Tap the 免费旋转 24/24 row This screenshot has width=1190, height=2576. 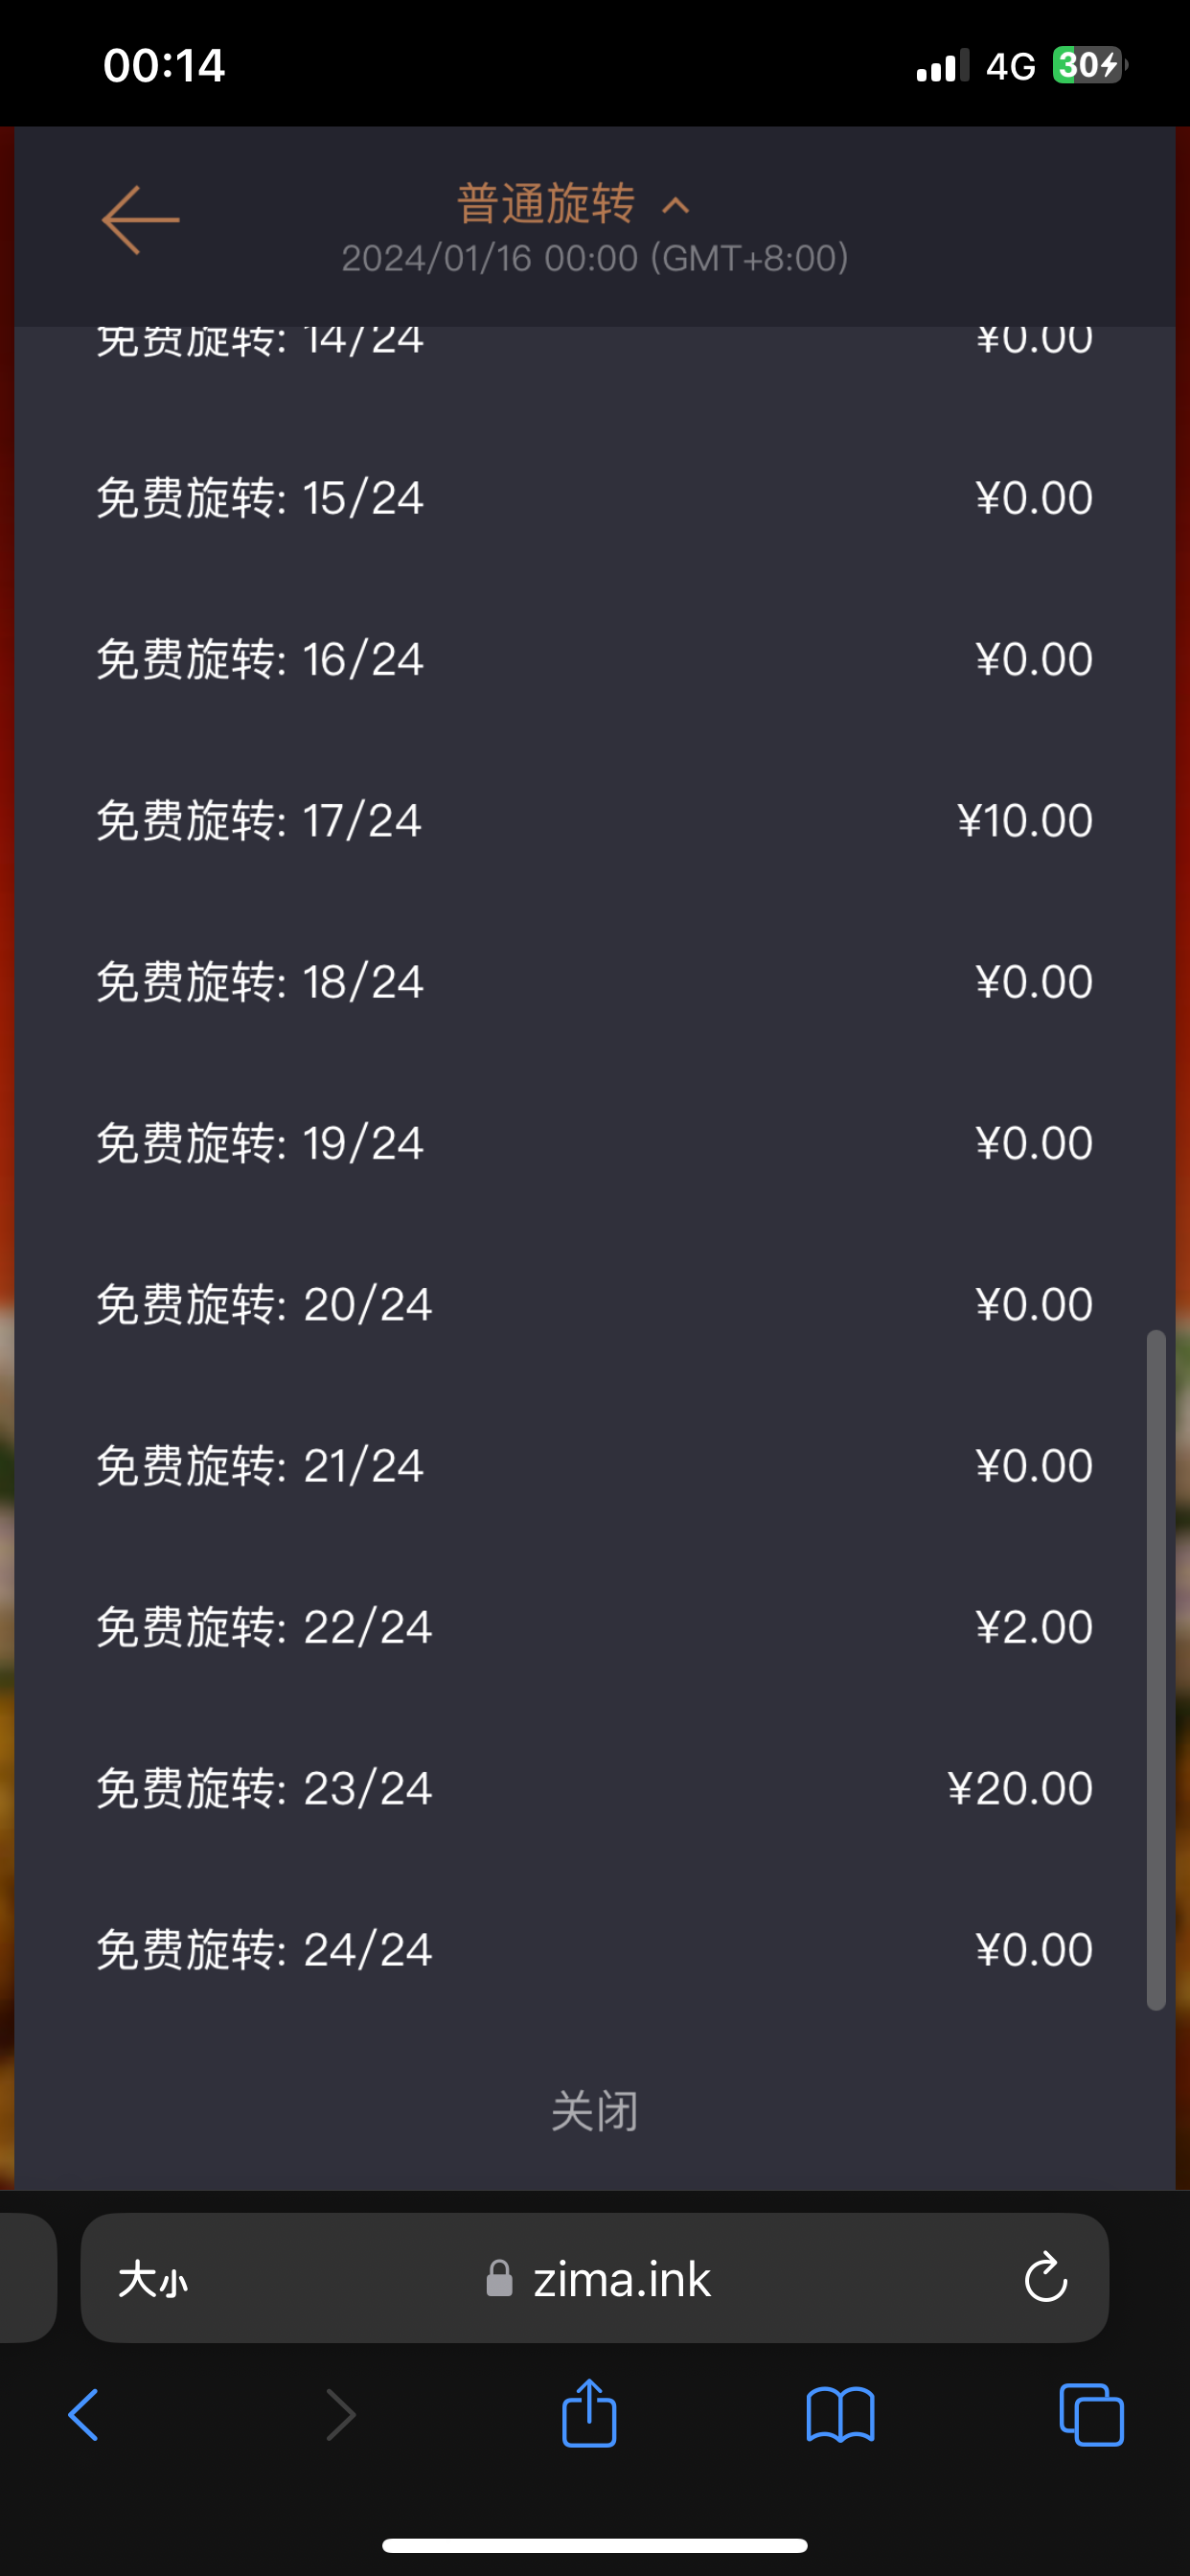pos(594,1949)
